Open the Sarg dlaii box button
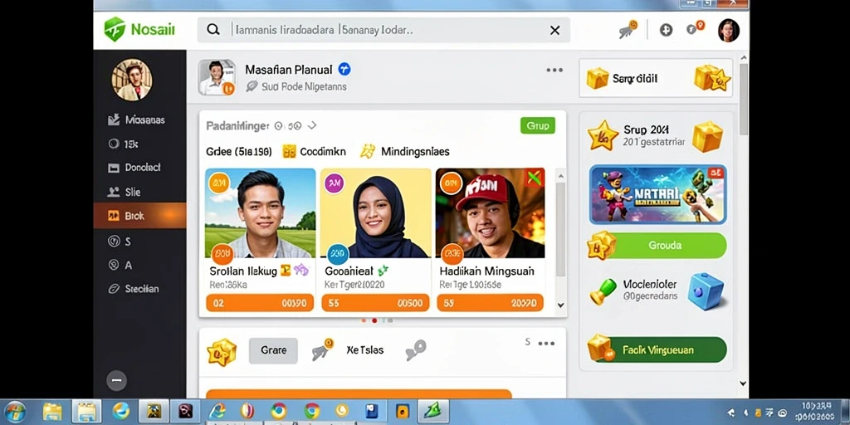 point(656,79)
